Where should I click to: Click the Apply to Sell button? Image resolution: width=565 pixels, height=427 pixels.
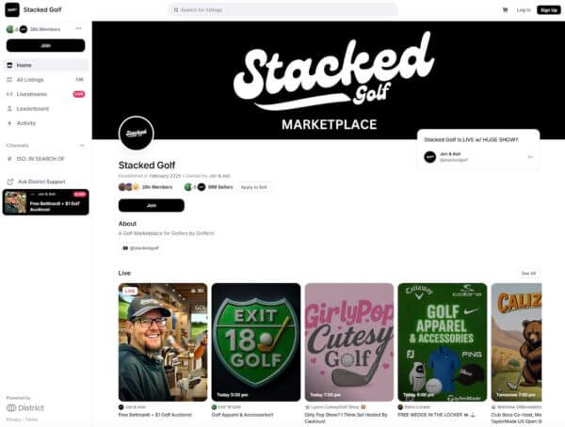point(253,187)
